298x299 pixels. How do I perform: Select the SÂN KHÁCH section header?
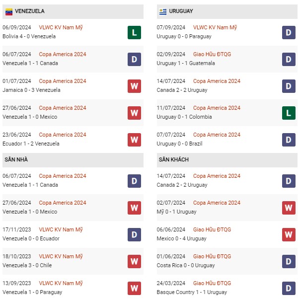point(174,160)
